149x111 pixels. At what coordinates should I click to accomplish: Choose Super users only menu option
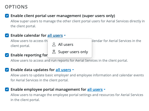70,52
